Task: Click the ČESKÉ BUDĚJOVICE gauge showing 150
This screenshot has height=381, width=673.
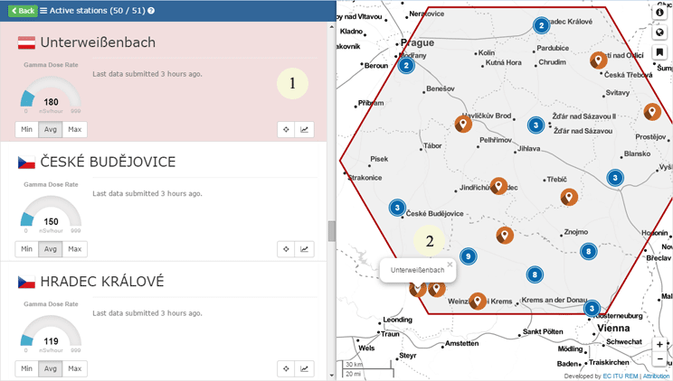Action: [x=51, y=211]
